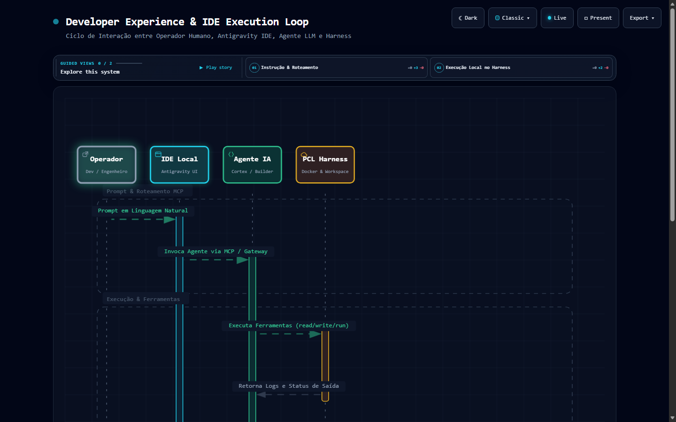Viewport: 676px width, 422px height.
Task: Click the scrollbar down arrow
Action: pos(672,418)
